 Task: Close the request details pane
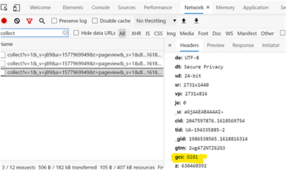click(x=170, y=45)
